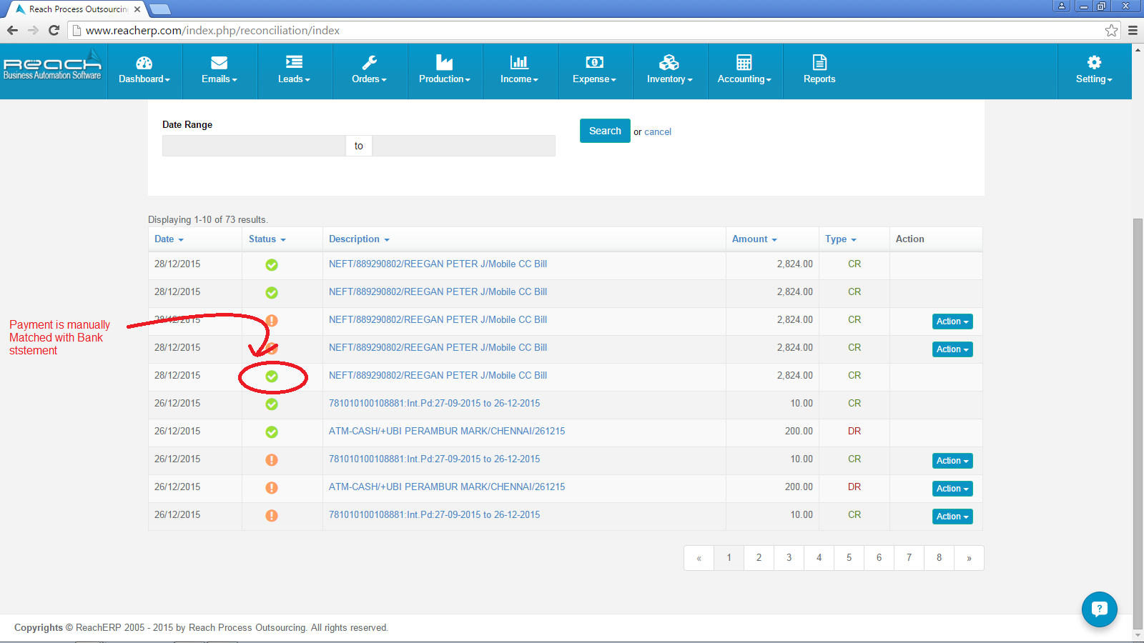Sort table by Date column
The image size is (1144, 643).
click(x=169, y=239)
